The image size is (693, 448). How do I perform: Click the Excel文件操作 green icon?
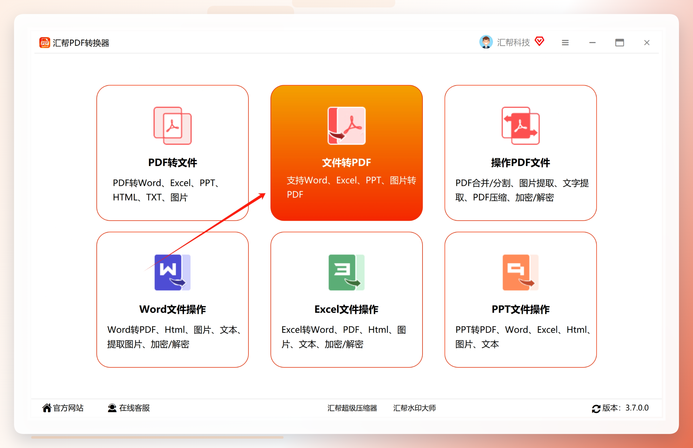click(x=346, y=273)
